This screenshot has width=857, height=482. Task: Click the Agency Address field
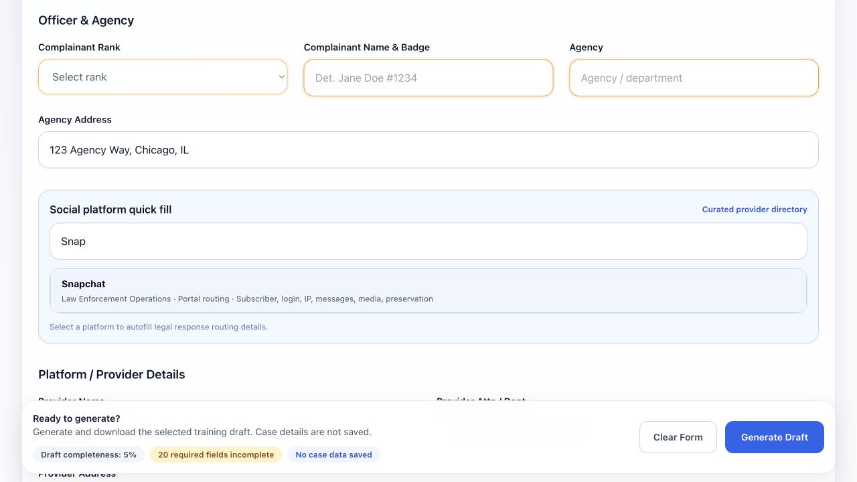pos(428,150)
